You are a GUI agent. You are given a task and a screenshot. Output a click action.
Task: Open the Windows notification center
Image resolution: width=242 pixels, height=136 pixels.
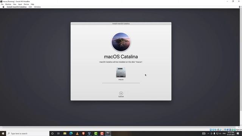238,133
